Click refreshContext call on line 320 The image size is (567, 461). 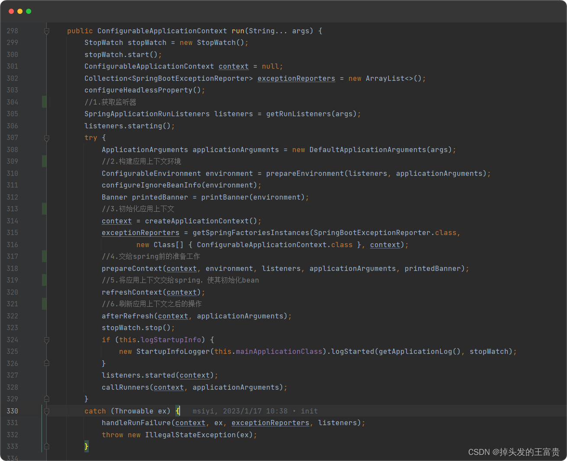(x=132, y=292)
